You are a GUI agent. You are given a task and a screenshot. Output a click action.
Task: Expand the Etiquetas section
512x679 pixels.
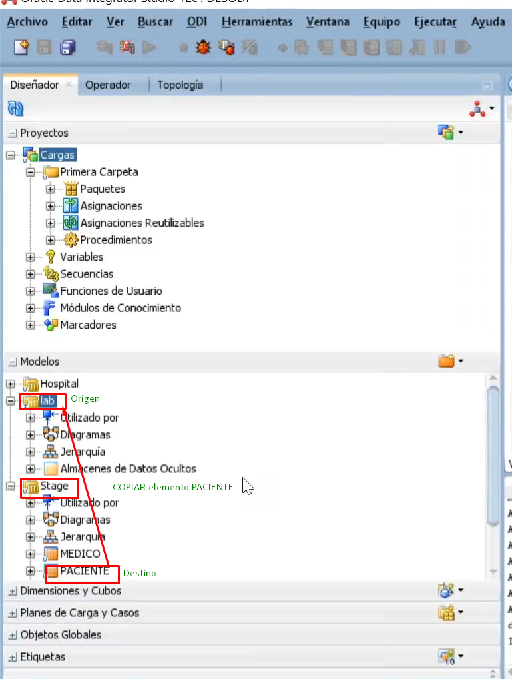pyautogui.click(x=13, y=658)
